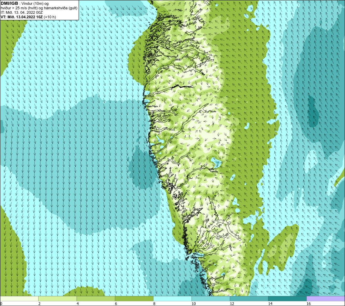
Task: Click the 'IT: Mið. 13. 04. 2022 00Z' line
Action: 21,12
